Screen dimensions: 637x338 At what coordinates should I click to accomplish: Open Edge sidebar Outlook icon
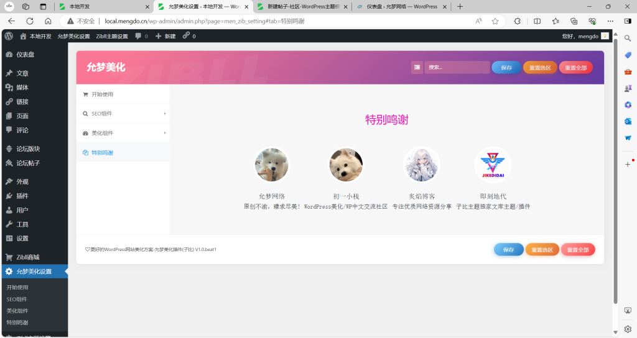(628, 121)
